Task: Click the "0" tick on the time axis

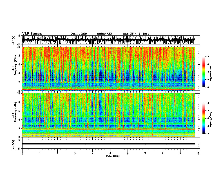Action: [x=22, y=153]
